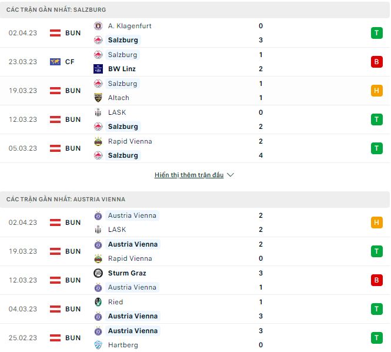Click the A. Klagenfurt club logo
Viewport: 391px width, 352px height.
(x=98, y=26)
